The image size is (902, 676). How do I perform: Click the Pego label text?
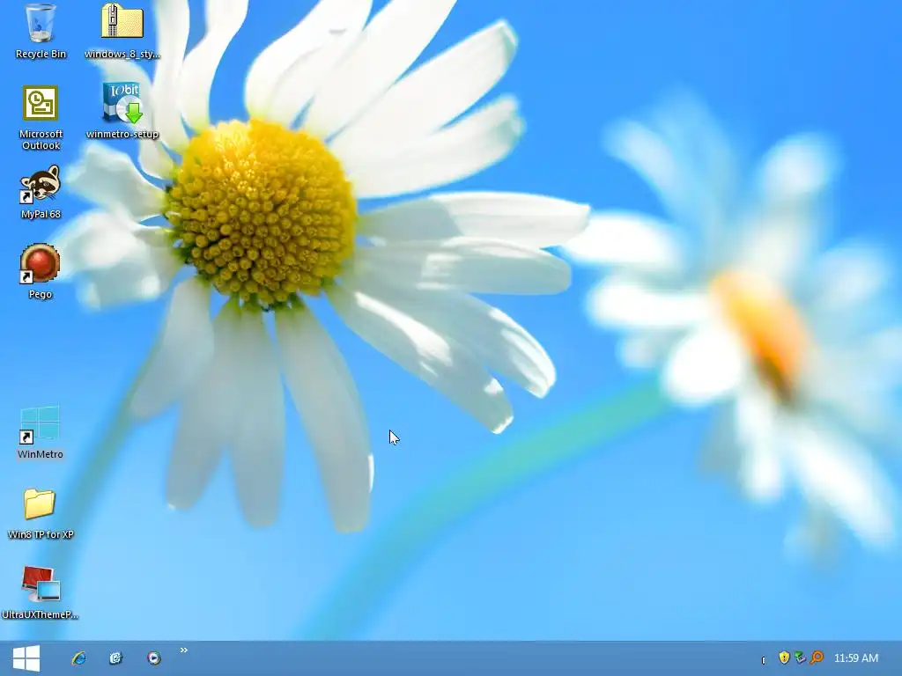(x=41, y=294)
